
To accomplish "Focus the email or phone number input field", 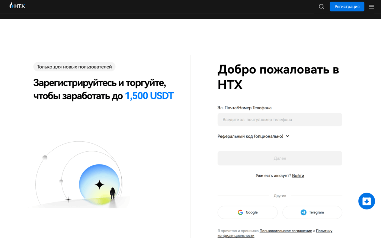I will point(280,119).
